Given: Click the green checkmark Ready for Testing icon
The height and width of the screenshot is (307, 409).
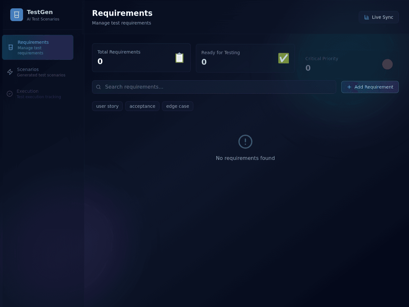Looking at the screenshot, I should click(283, 58).
